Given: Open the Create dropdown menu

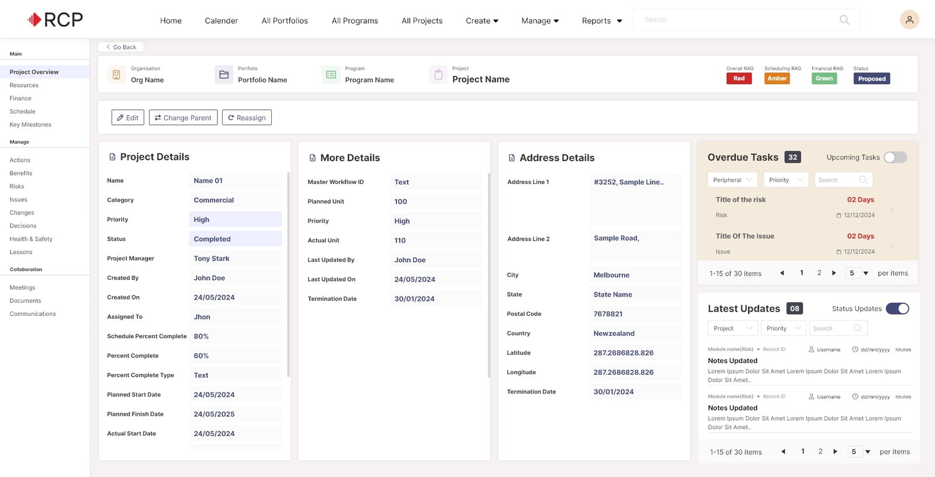Looking at the screenshot, I should click(482, 20).
